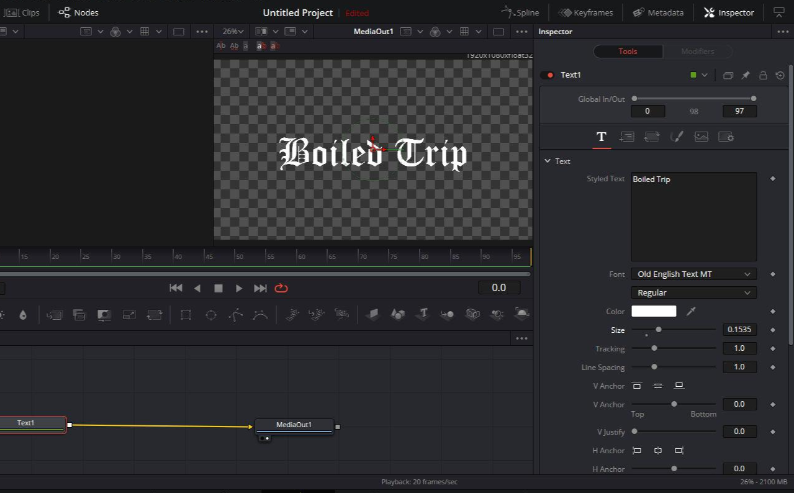This screenshot has width=794, height=493.
Task: Add an Ellipse mask from the toolbar
Action: pos(211,315)
